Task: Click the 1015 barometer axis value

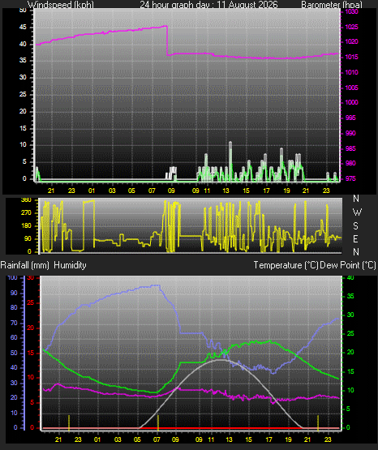Action: tap(351, 57)
